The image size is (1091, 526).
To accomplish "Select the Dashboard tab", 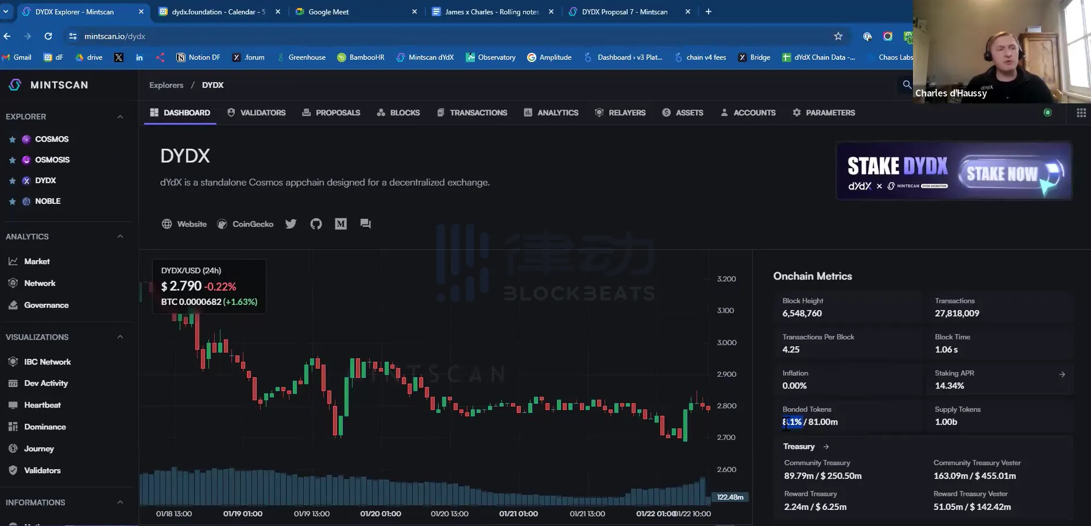I will click(x=180, y=113).
